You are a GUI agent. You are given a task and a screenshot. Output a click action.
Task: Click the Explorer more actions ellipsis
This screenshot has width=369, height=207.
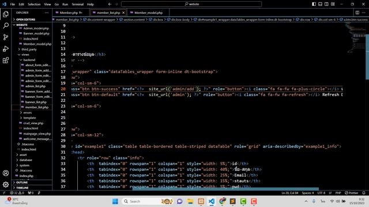point(47,13)
